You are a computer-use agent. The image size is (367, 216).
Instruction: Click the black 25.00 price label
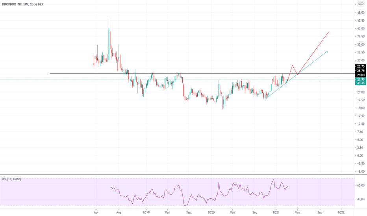click(361, 75)
